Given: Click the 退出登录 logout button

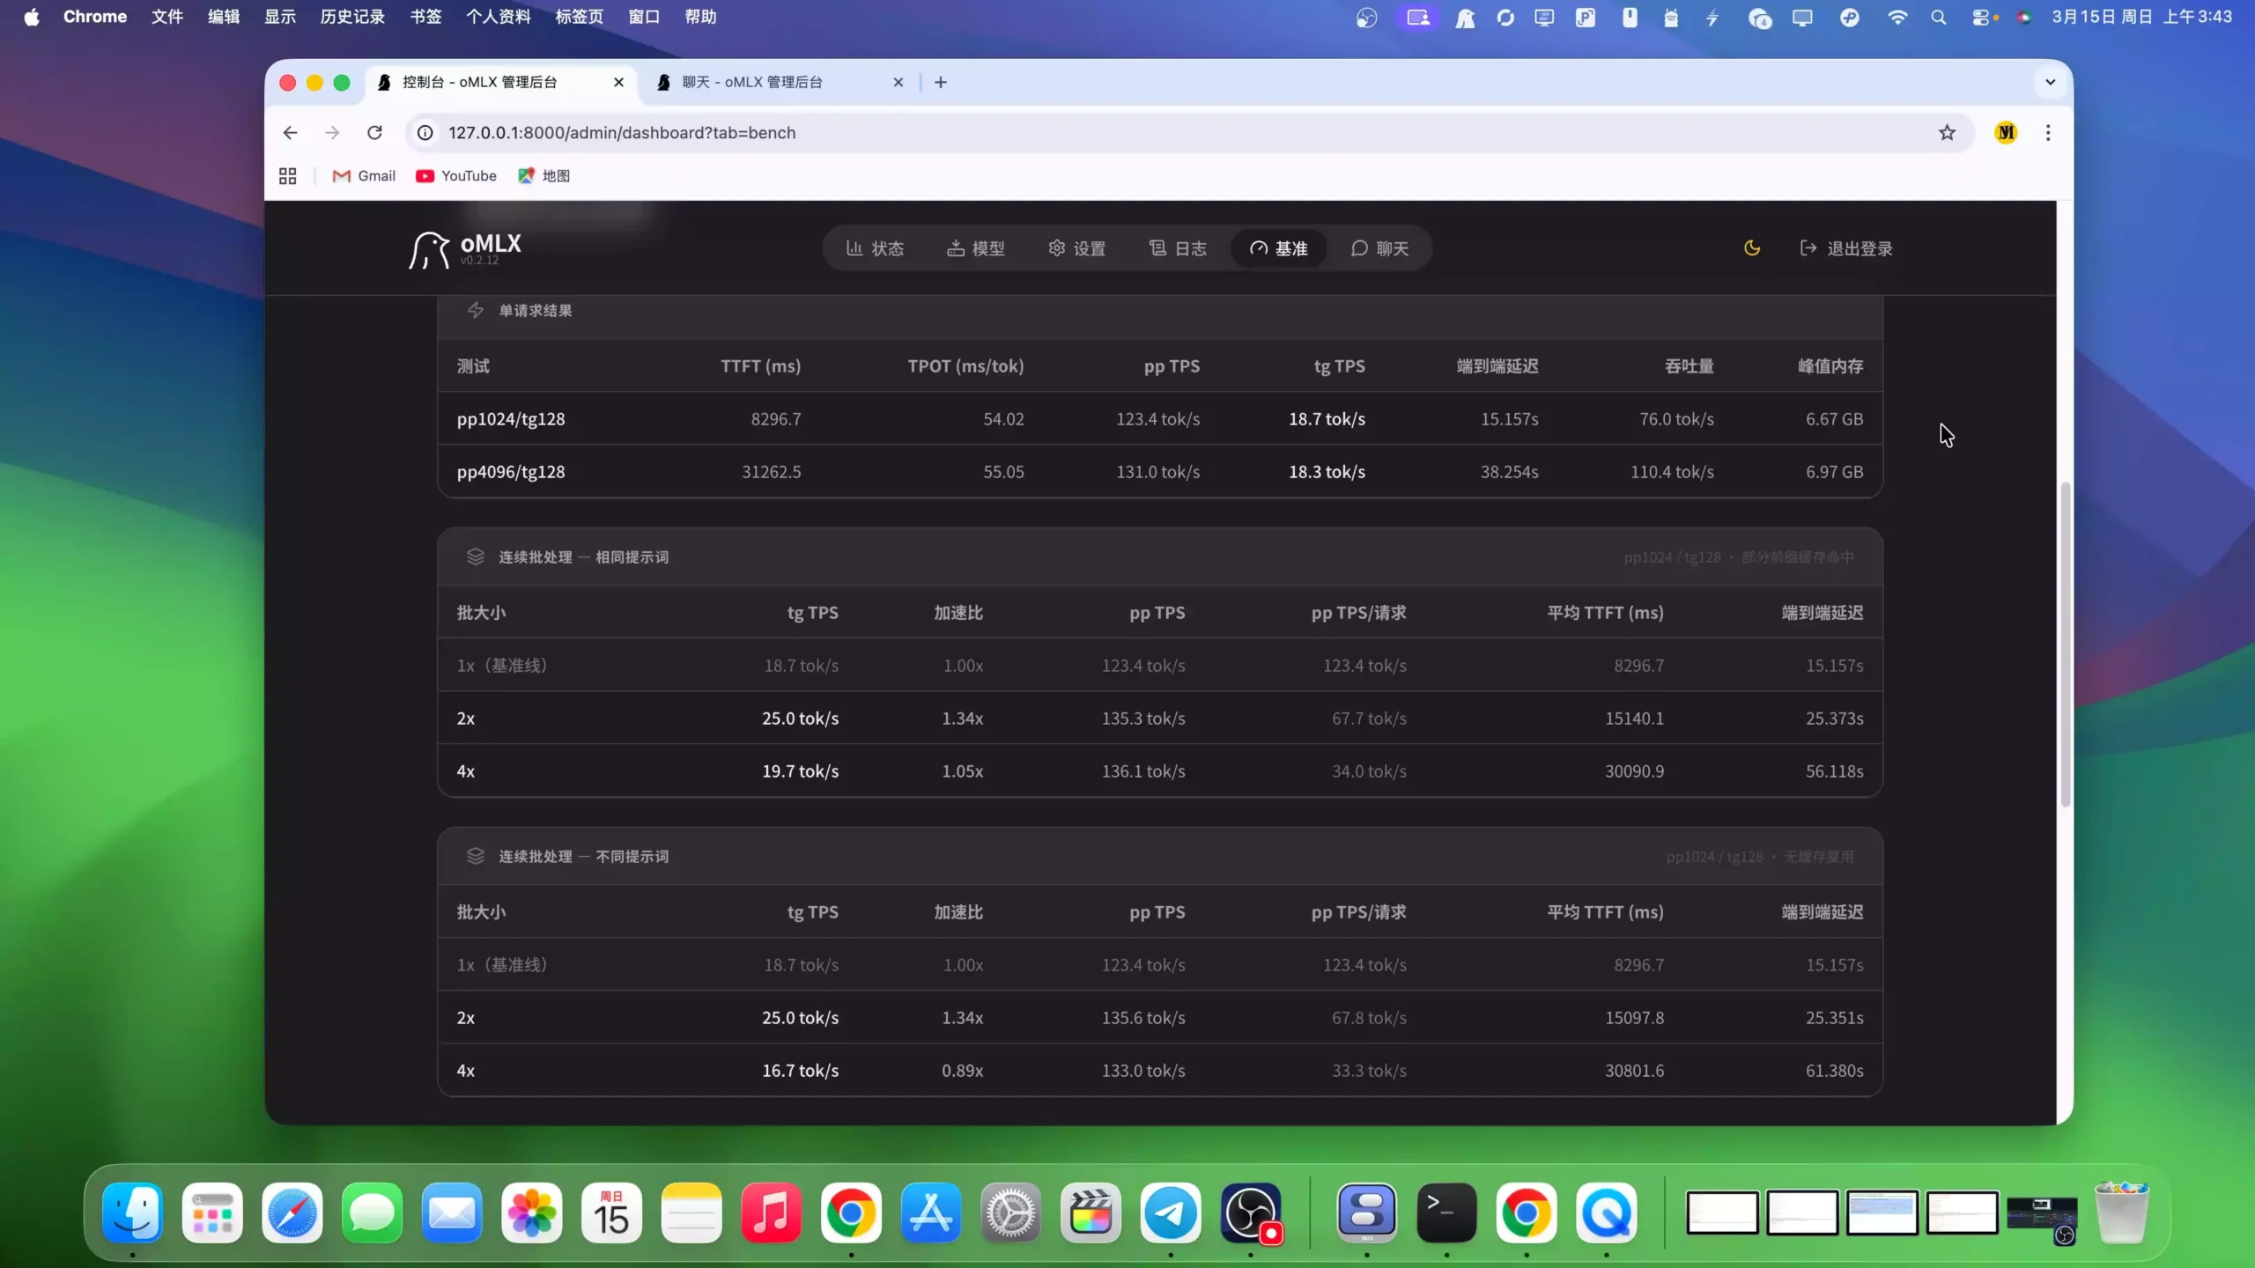Looking at the screenshot, I should pyautogui.click(x=1846, y=248).
